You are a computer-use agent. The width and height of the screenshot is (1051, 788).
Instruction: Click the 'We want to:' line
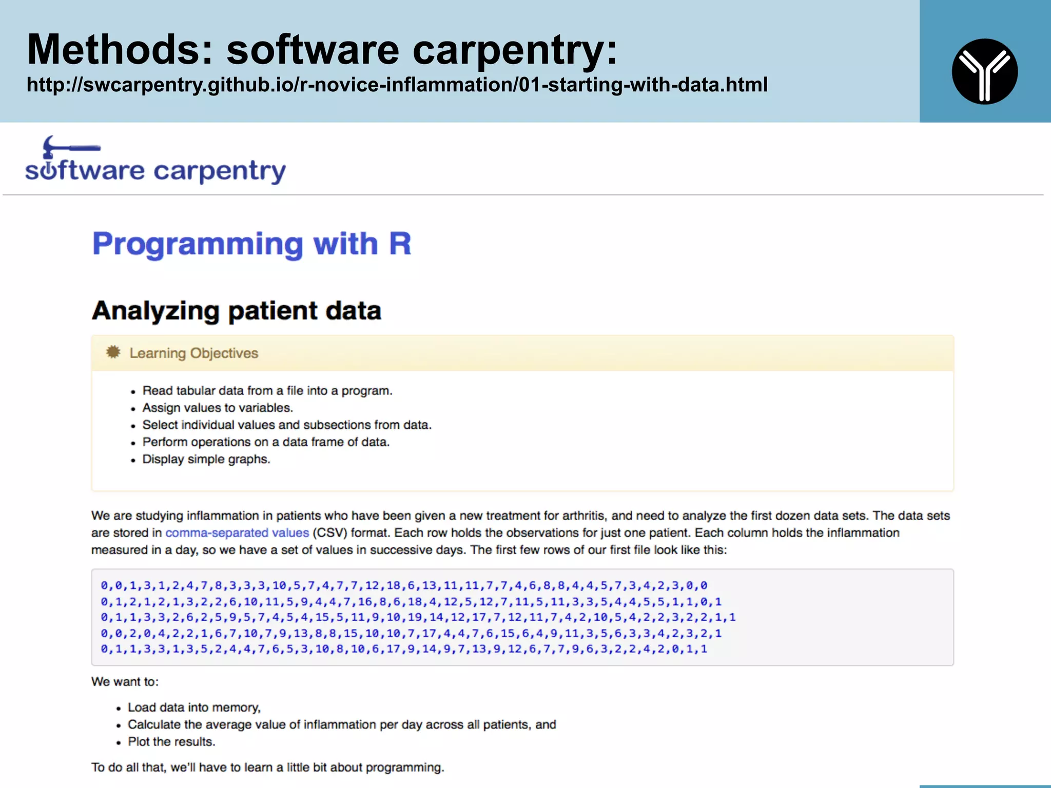125,682
